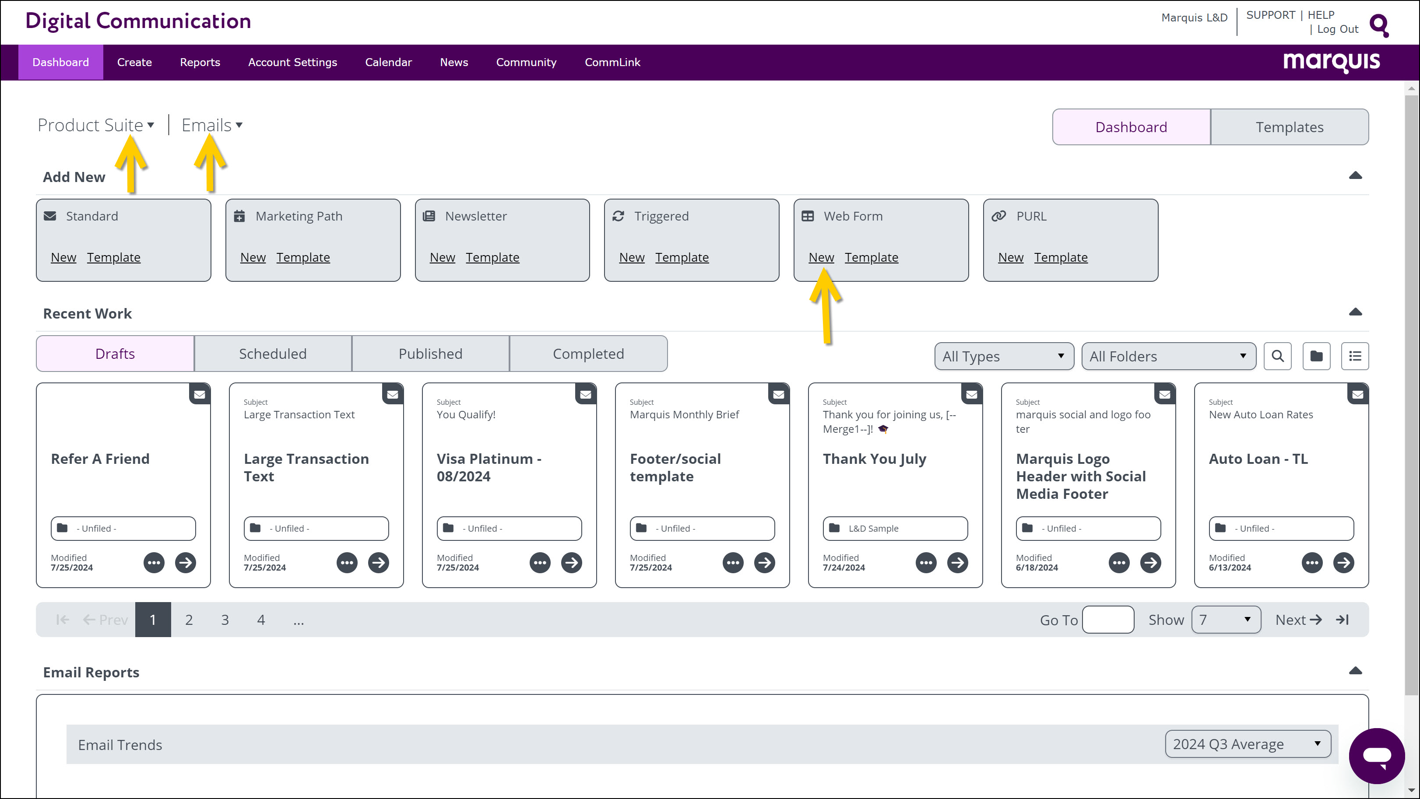Switch to the Published tab
The width and height of the screenshot is (1420, 799).
(431, 354)
